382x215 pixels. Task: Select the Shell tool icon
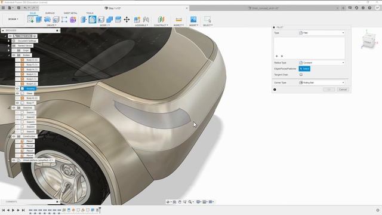tap(101, 19)
